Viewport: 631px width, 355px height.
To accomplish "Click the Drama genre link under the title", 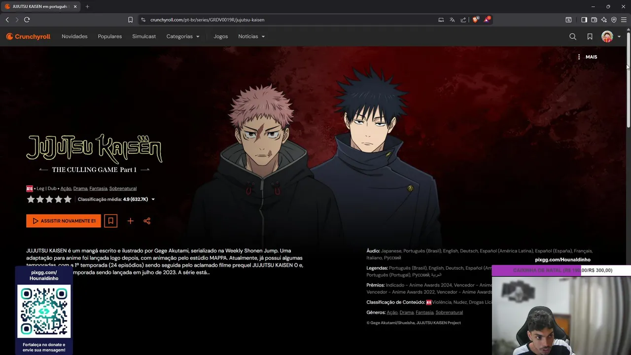I will click(80, 188).
